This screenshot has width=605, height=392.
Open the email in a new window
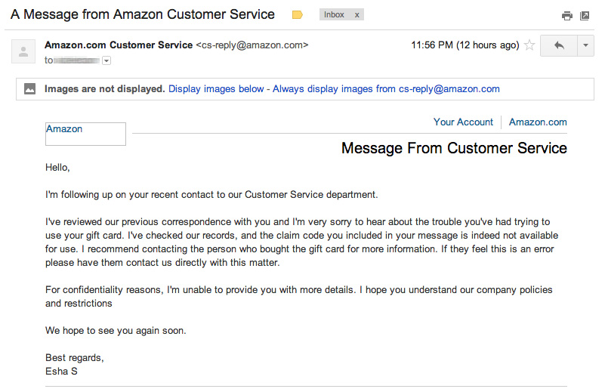coord(585,15)
